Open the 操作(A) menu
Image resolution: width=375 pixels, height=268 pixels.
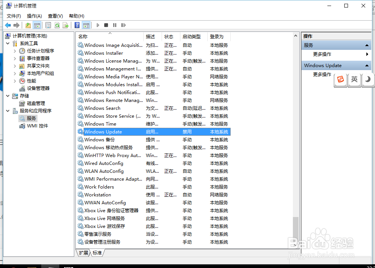34,16
